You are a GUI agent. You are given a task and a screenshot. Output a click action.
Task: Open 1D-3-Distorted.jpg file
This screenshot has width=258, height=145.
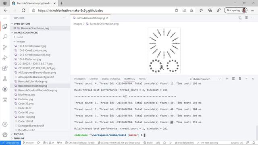[x=29, y=59]
